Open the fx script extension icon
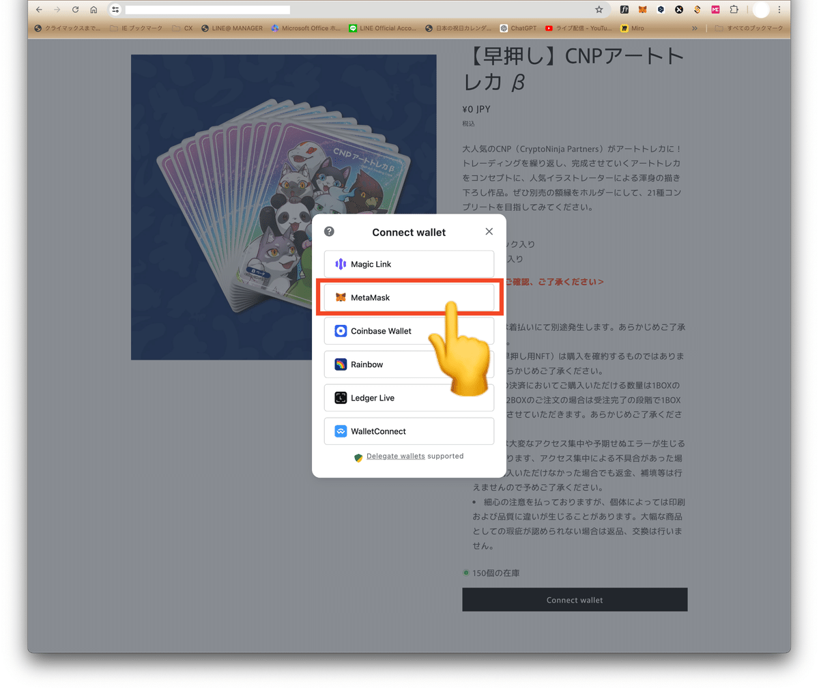819x690 pixels. point(624,10)
